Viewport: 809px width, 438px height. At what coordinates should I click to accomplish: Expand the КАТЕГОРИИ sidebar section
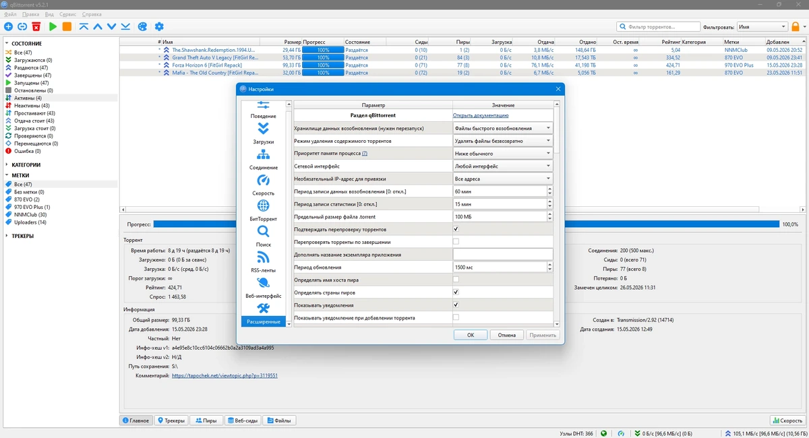point(7,164)
